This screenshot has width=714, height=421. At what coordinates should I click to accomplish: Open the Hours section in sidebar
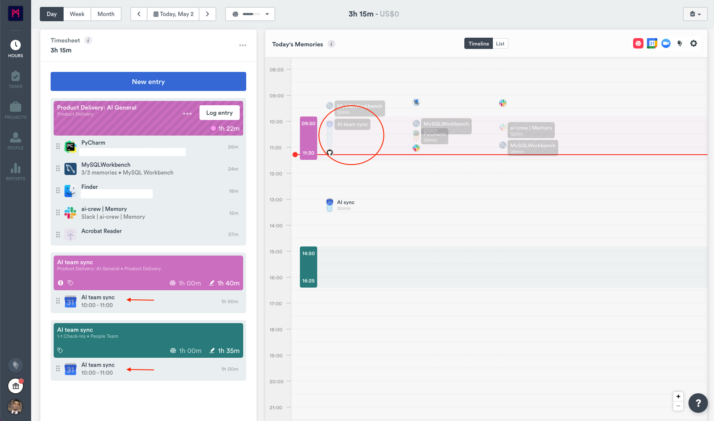16,49
